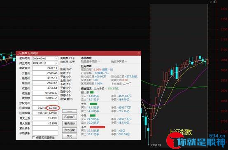Click the half-circle icon beside the diamond

(x=215, y=2)
